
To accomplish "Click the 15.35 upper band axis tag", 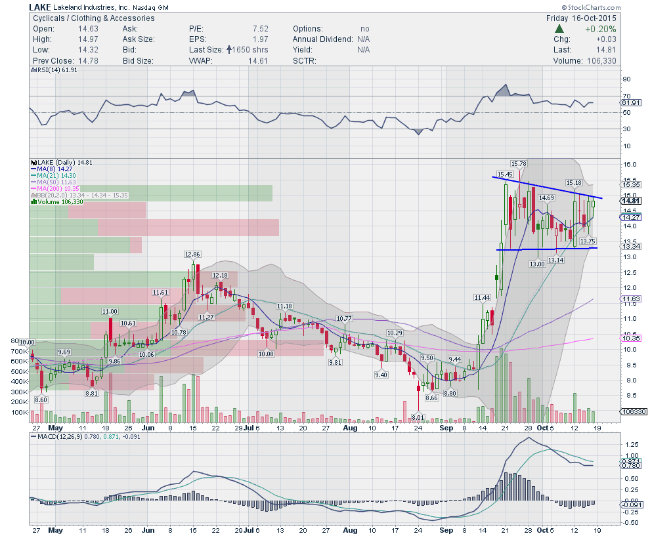I will (x=632, y=185).
